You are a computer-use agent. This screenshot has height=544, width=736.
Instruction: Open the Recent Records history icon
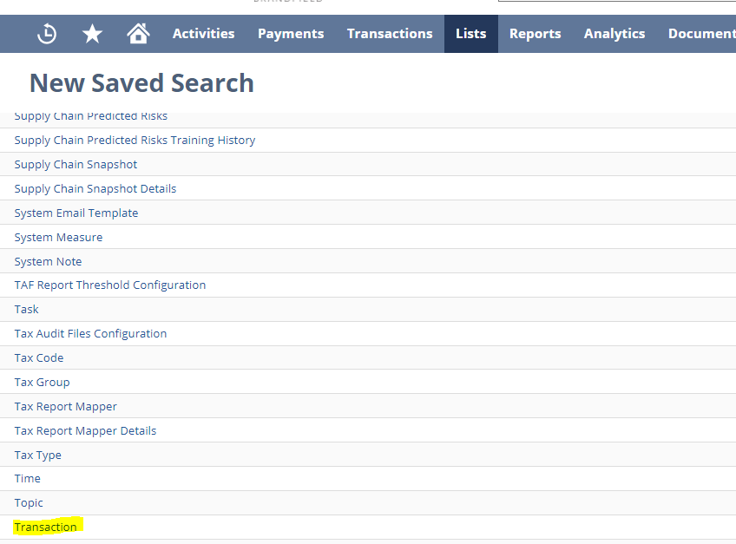(47, 34)
